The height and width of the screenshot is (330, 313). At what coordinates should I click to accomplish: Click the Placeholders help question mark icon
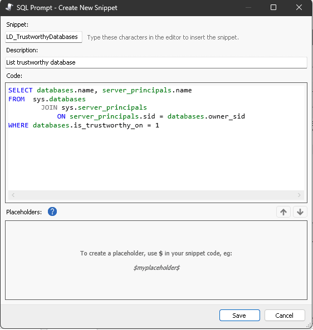52,211
